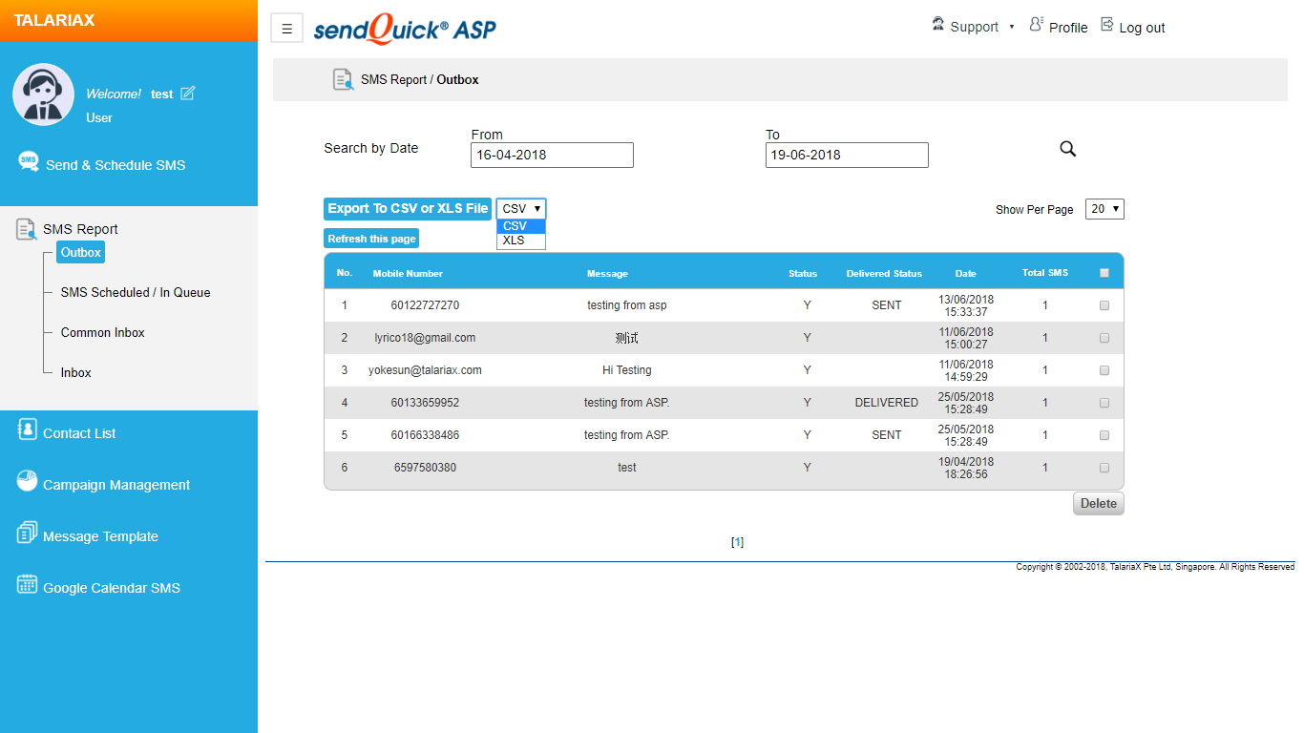Click the Google Calendar SMS calendar icon
Viewport: 1304px width, 733px height.
point(27,584)
